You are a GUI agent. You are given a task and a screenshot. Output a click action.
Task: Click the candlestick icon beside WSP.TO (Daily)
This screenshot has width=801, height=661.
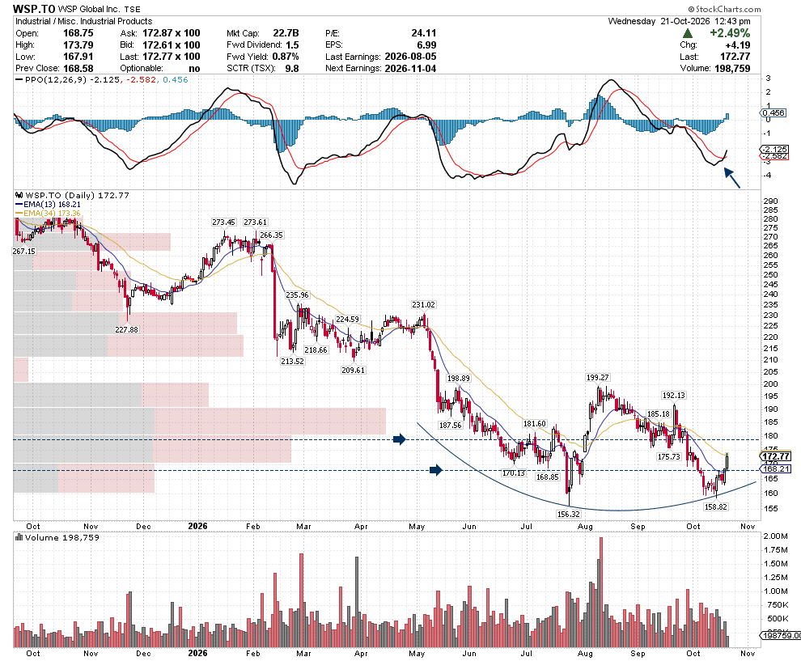[x=19, y=195]
